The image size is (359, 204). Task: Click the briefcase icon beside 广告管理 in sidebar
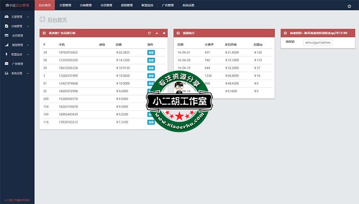click(6, 64)
